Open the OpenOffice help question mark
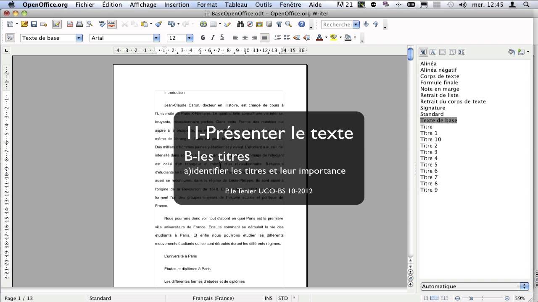The width and height of the screenshot is (538, 302). click(302, 24)
